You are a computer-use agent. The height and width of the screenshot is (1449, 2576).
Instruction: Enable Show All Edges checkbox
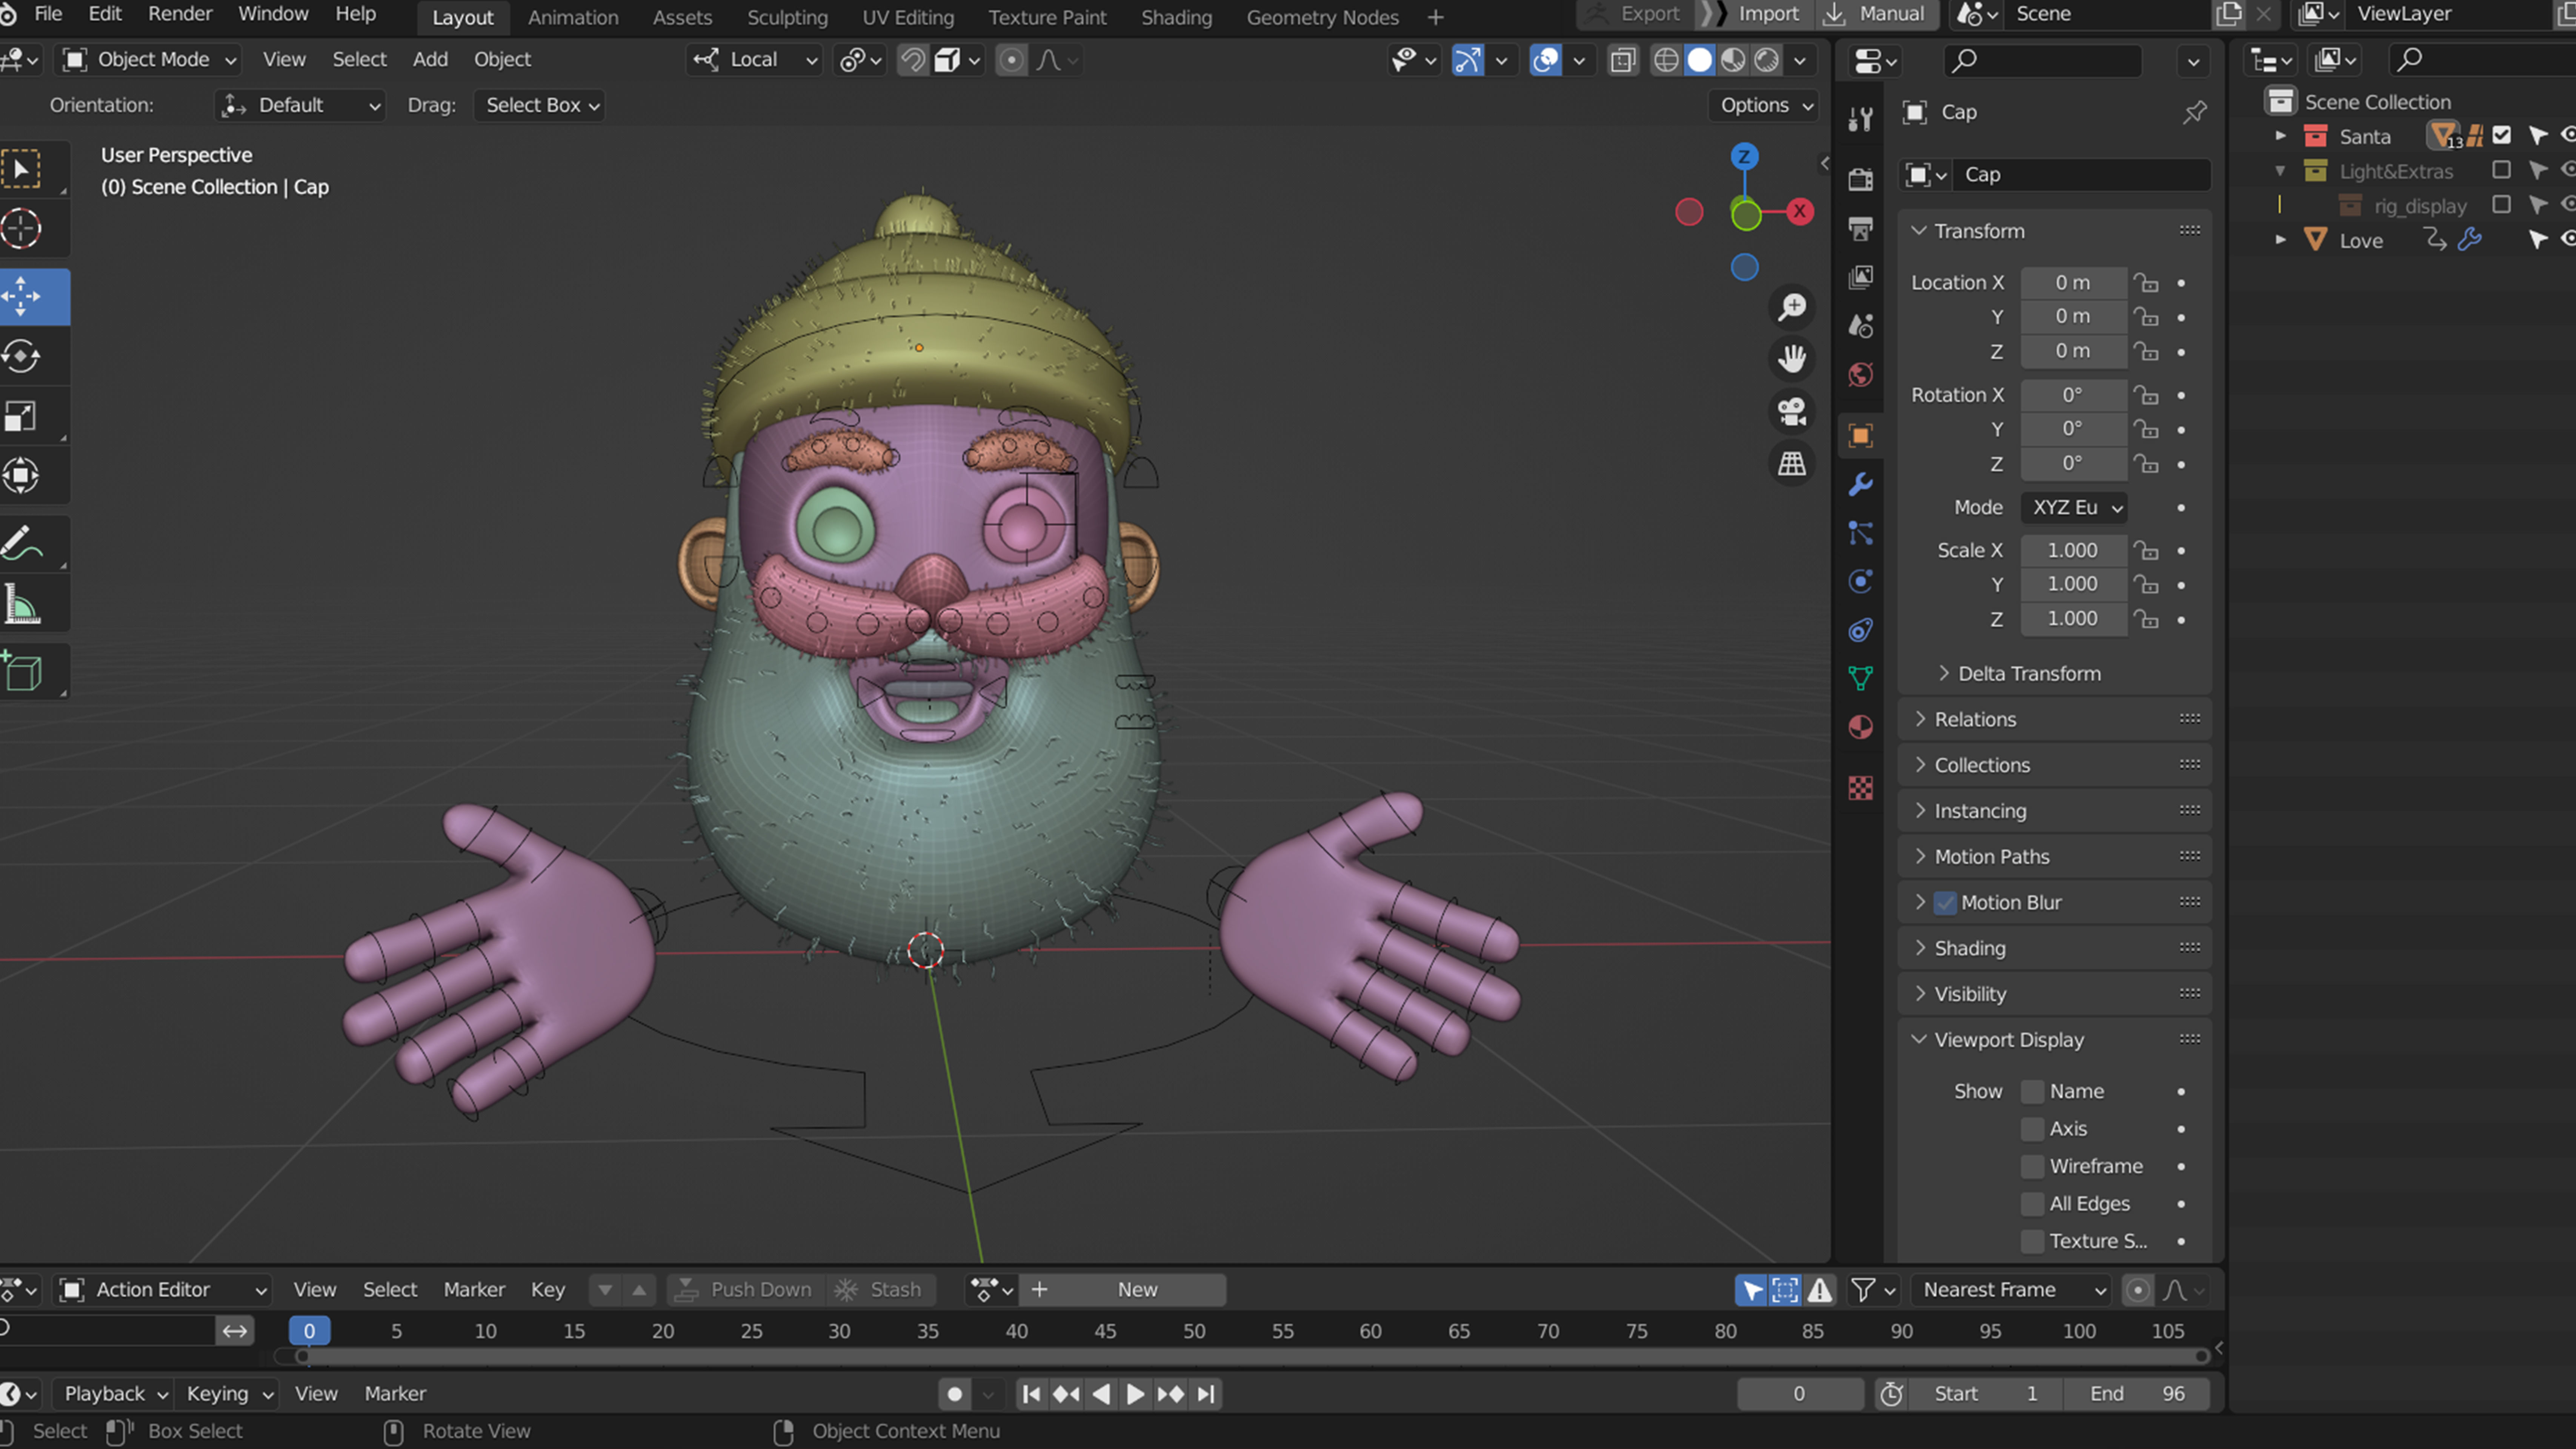click(2032, 1204)
